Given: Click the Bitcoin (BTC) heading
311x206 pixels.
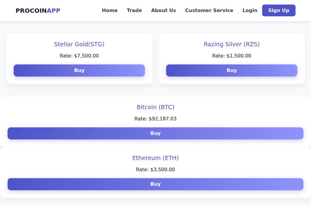Looking at the screenshot, I should pyautogui.click(x=155, y=107).
